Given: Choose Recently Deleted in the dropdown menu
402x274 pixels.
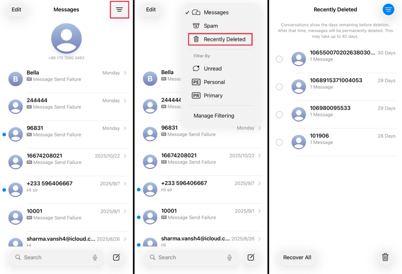Looking at the screenshot, I should (221, 39).
